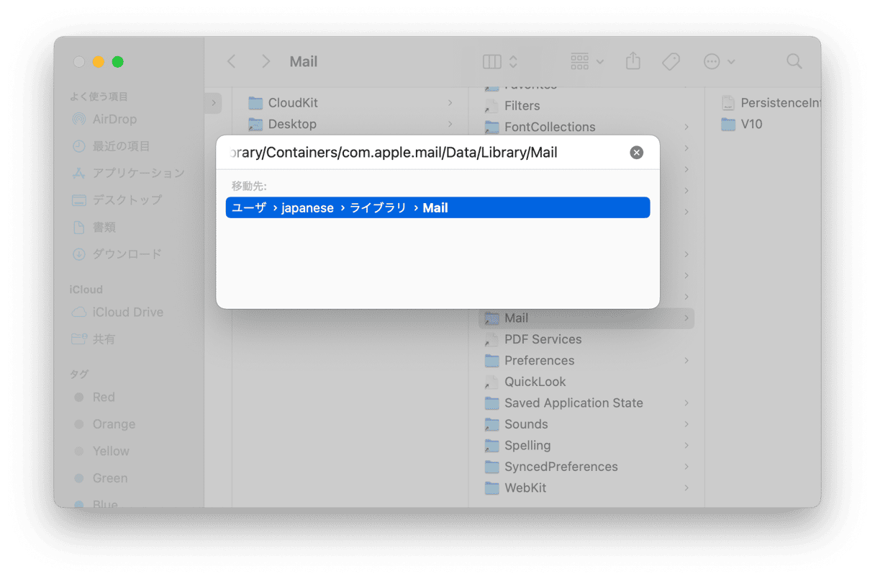This screenshot has width=875, height=579.
Task: Click the back chevron in Finder toolbar
Action: tap(231, 62)
